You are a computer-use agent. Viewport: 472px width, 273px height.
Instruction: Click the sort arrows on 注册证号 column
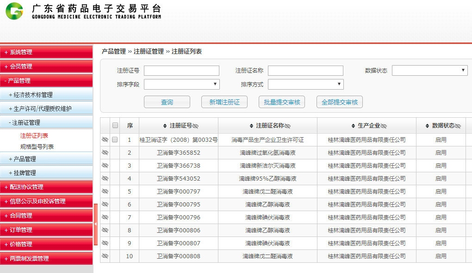pyautogui.click(x=165, y=126)
